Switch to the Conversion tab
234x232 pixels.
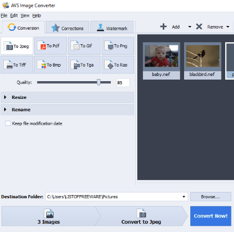[23, 28]
